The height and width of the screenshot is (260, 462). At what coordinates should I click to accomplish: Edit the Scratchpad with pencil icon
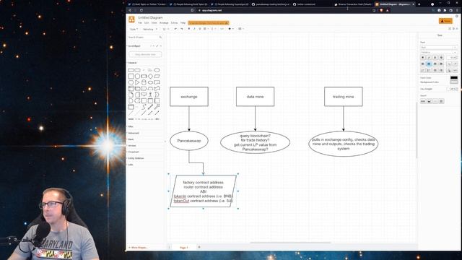click(157, 46)
